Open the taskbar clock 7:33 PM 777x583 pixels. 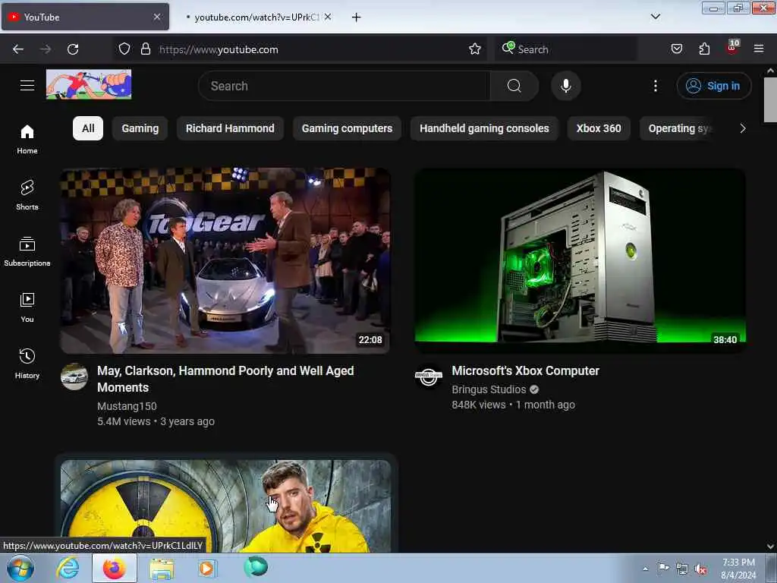coord(738,569)
